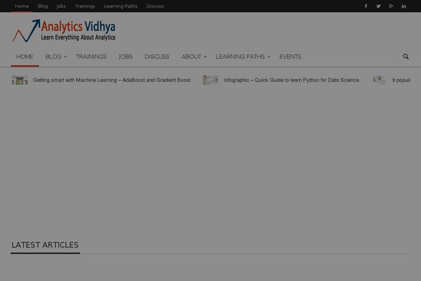The image size is (421, 281).
Task: Click the Analytics Vidhya logo
Action: click(x=64, y=31)
